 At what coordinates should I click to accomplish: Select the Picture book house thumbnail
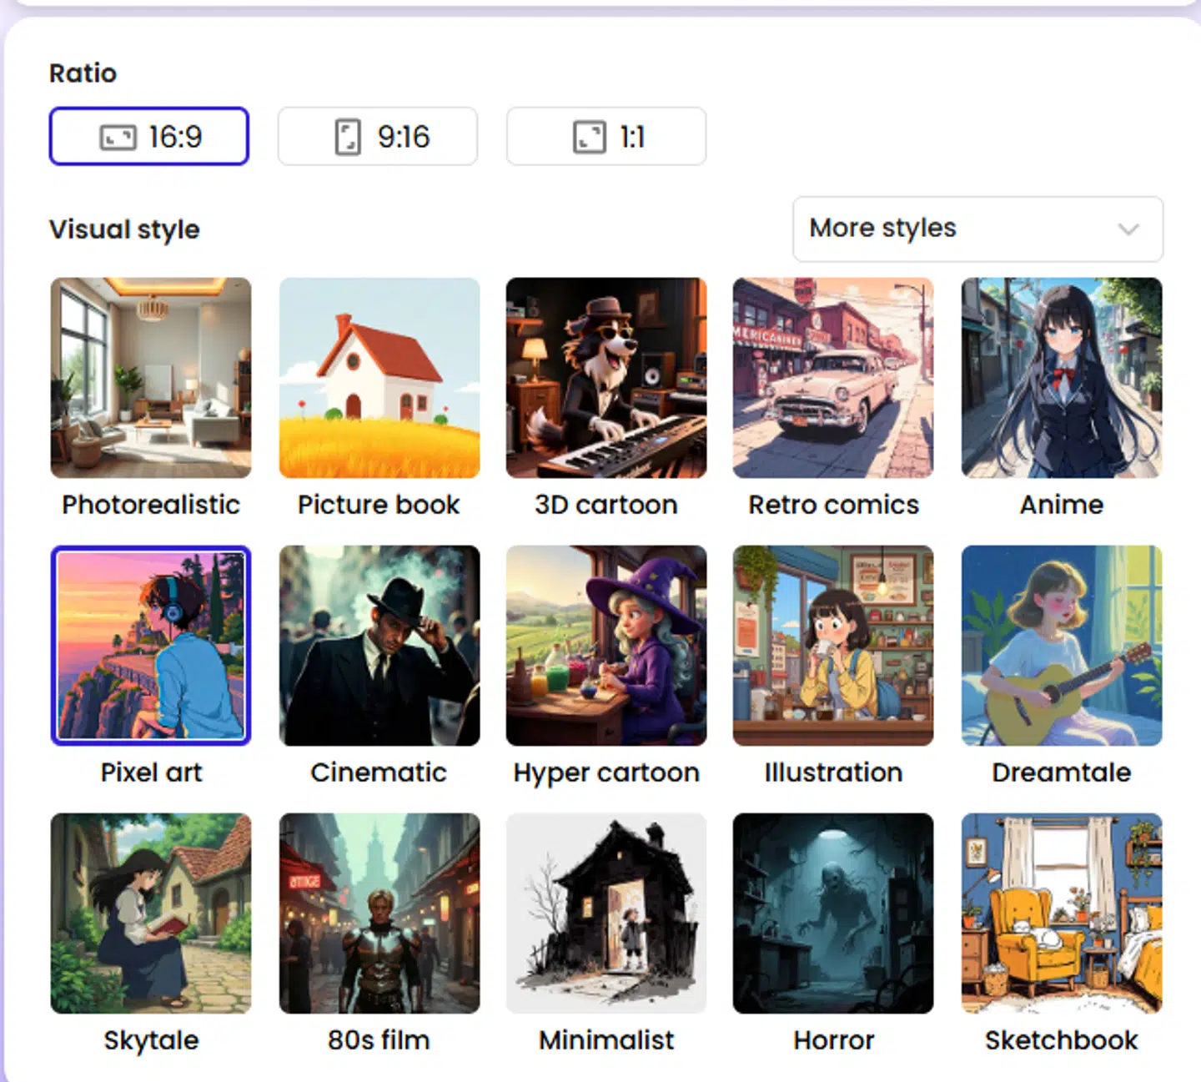pyautogui.click(x=379, y=378)
